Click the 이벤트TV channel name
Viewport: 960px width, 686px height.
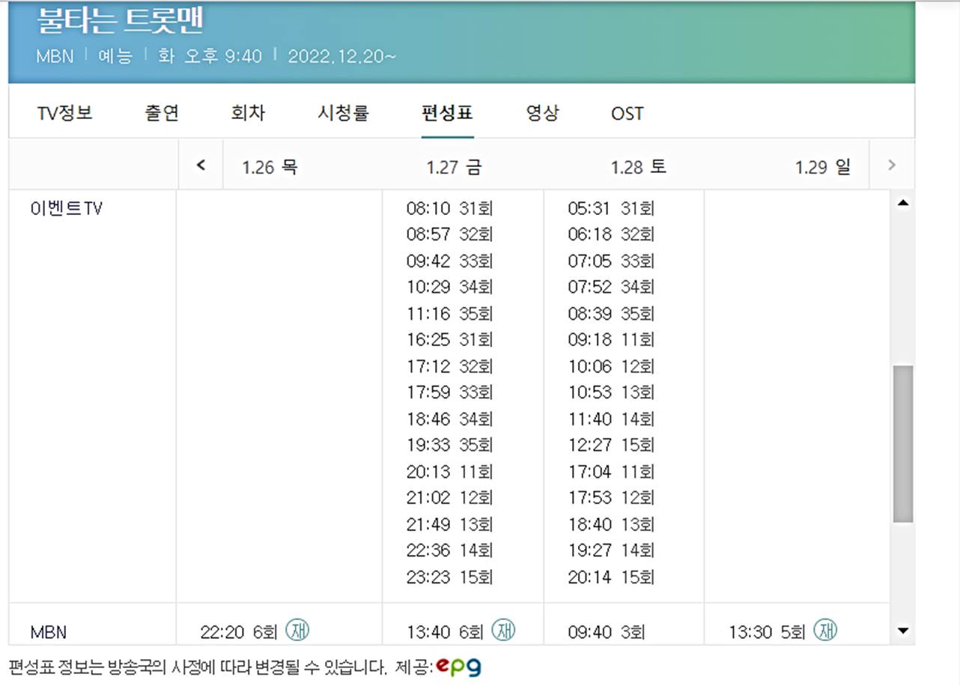pos(69,208)
